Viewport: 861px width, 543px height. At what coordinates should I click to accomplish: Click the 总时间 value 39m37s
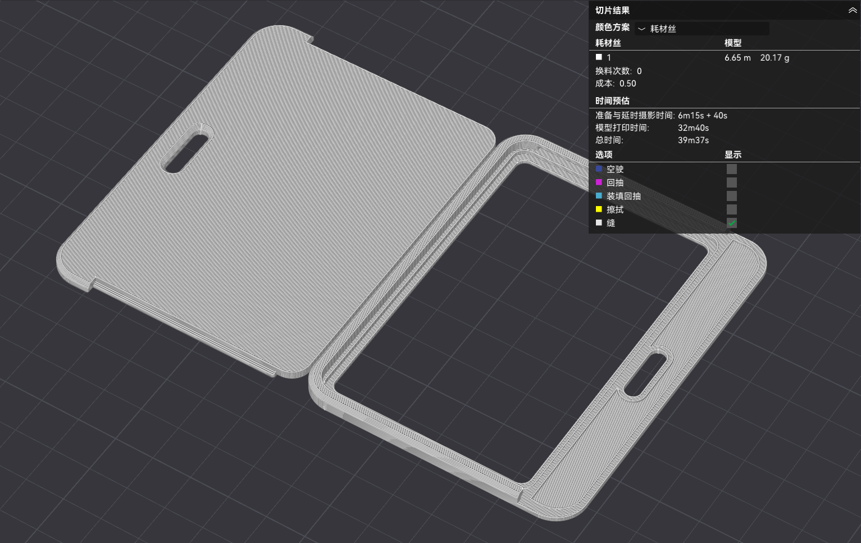[x=693, y=140]
